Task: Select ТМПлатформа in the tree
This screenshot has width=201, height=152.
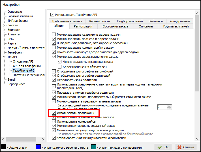Action: (18, 21)
